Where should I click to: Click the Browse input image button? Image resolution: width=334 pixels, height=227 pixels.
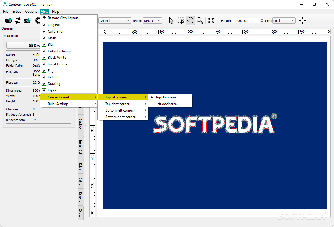coord(23,45)
